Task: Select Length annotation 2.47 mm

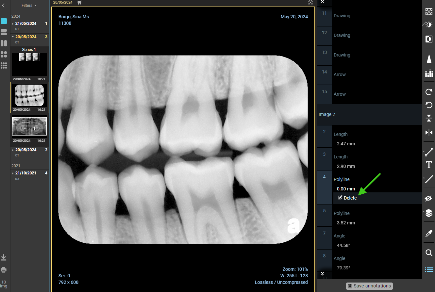Action: tap(369, 137)
